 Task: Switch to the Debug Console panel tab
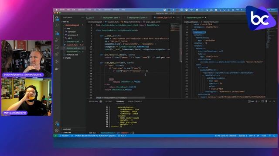(x=135, y=101)
